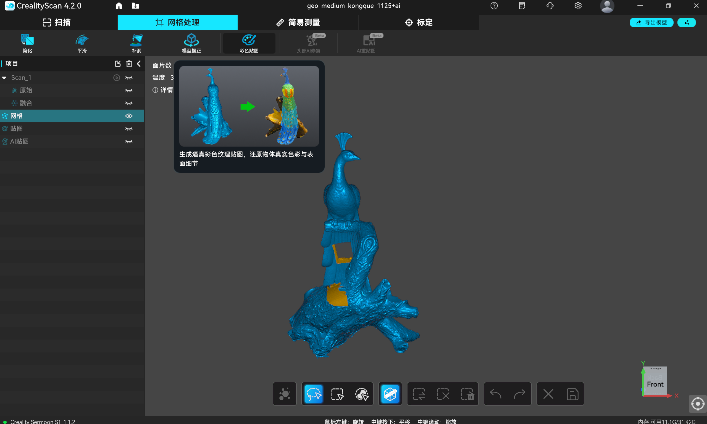Open the 简易测量 measurement tab

298,22
